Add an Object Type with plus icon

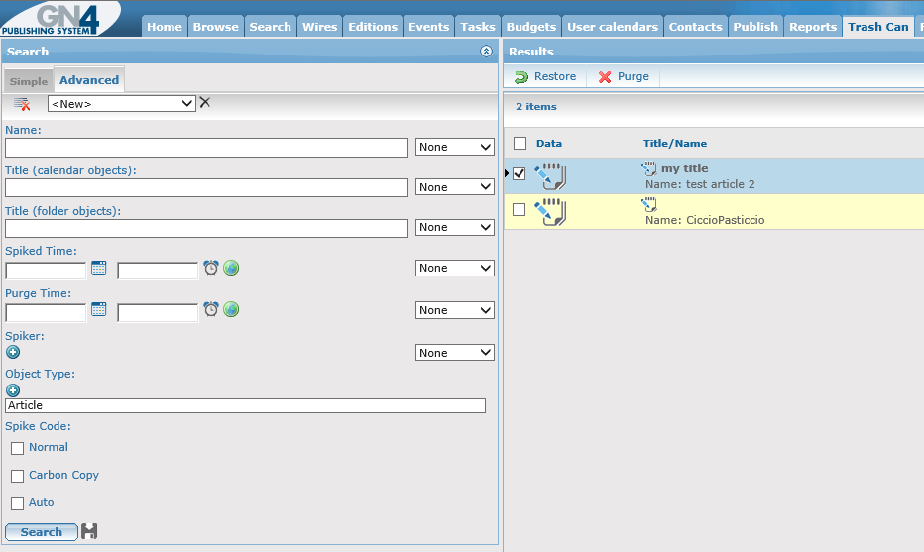(x=13, y=390)
